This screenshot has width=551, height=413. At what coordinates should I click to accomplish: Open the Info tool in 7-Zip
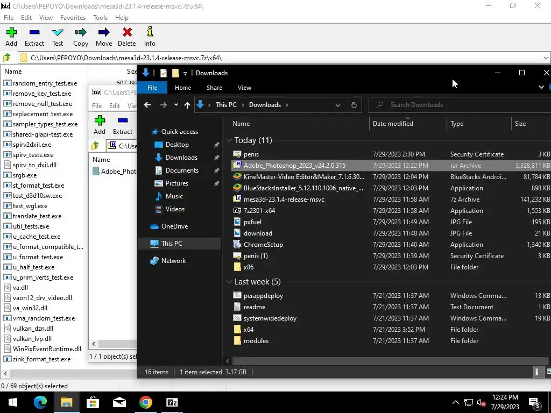point(150,37)
